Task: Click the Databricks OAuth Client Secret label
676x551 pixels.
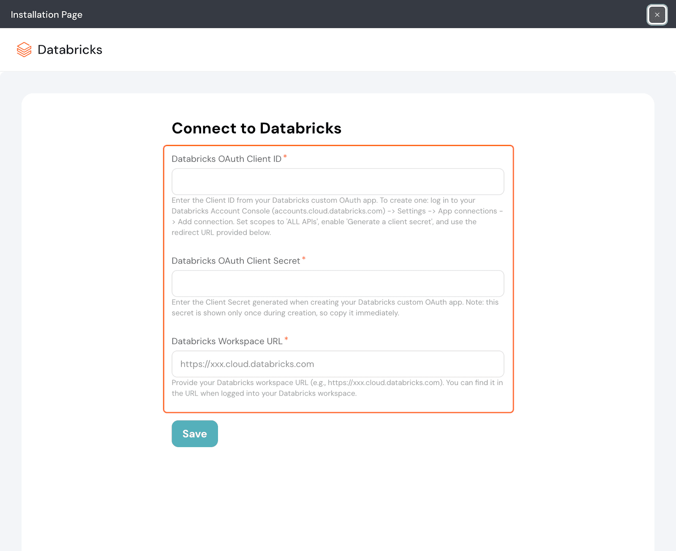Action: [x=236, y=261]
